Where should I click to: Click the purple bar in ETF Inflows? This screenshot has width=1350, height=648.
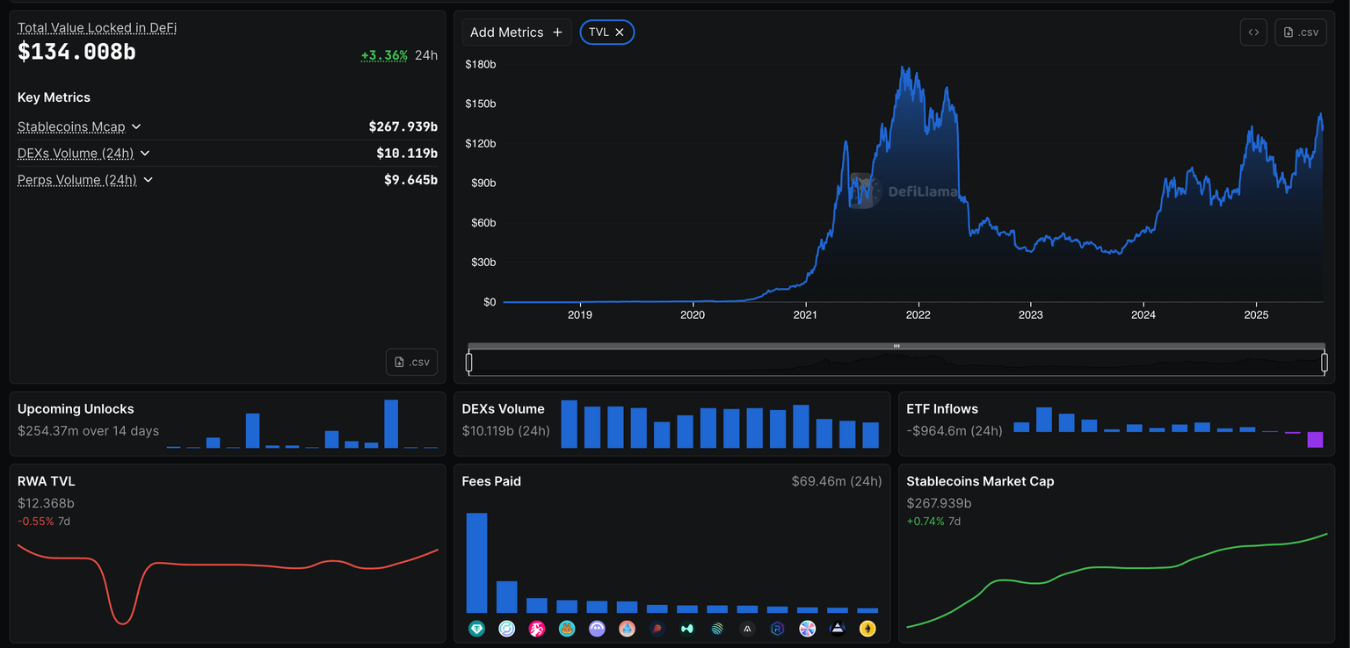tap(1315, 440)
